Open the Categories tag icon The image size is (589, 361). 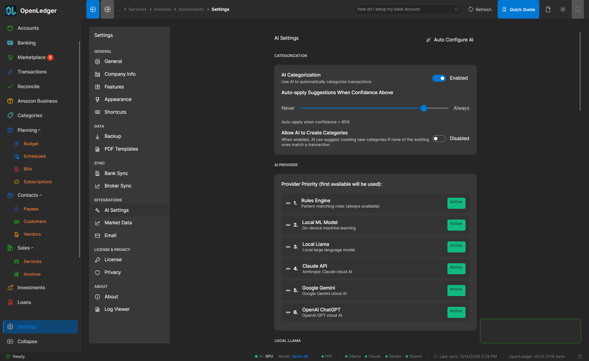pos(10,115)
